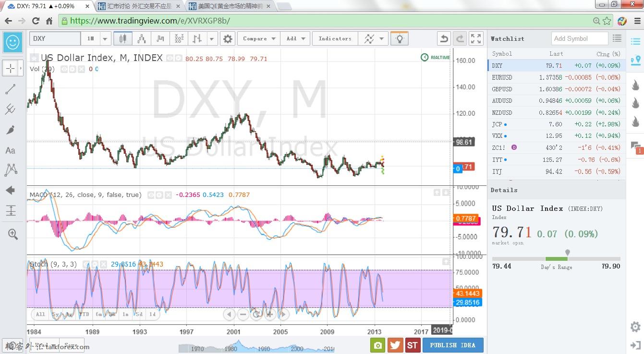The image size is (644, 354).
Task: Share chart on StockTwits ST button
Action: (x=413, y=345)
